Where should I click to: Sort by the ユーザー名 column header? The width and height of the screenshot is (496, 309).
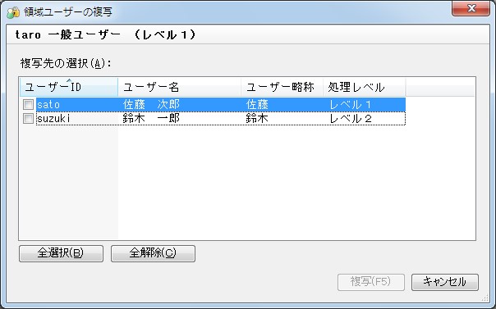point(179,87)
